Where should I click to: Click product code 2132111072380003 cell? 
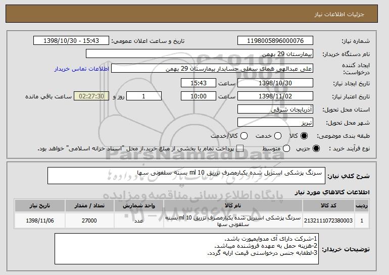[x=328, y=221]
